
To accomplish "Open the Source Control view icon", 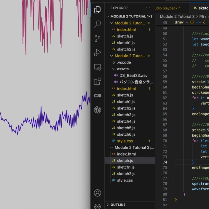I will (98, 38).
